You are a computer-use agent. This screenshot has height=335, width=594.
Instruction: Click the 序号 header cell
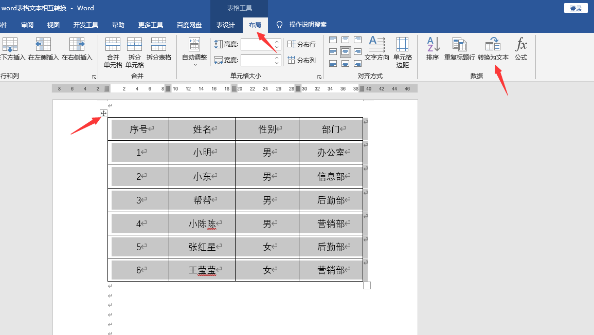coord(138,129)
